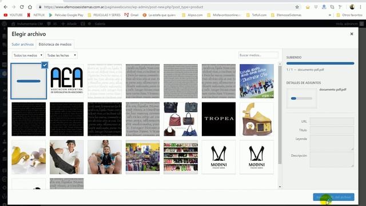Click the blue insert file button
Screen dimensions: 366x206
coord(333,197)
